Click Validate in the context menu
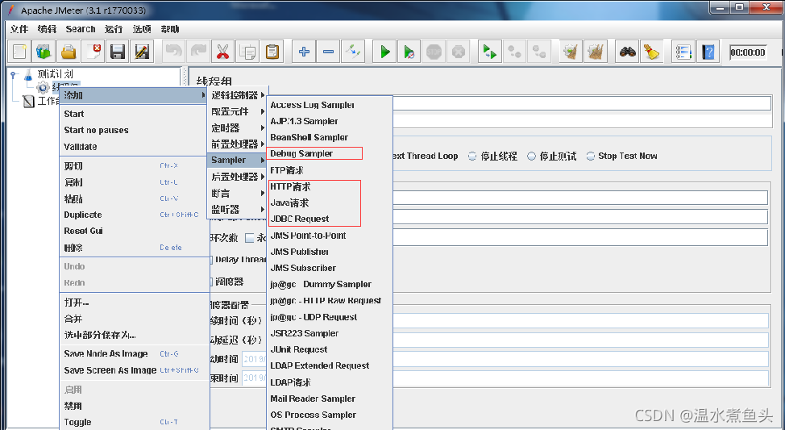Screen dimensions: 785x430 click(81, 147)
